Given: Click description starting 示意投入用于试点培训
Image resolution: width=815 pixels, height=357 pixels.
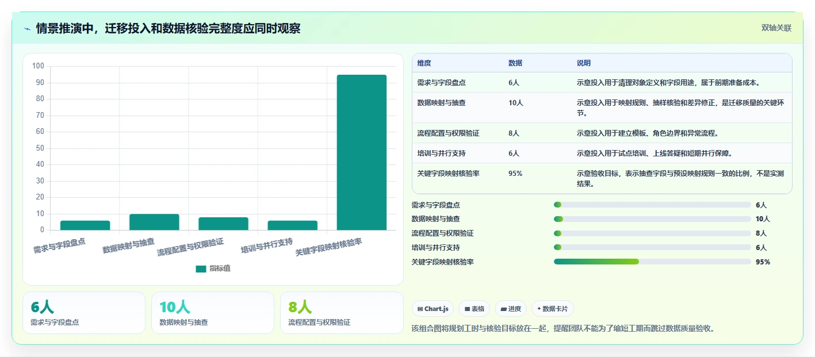Looking at the screenshot, I should click(655, 153).
